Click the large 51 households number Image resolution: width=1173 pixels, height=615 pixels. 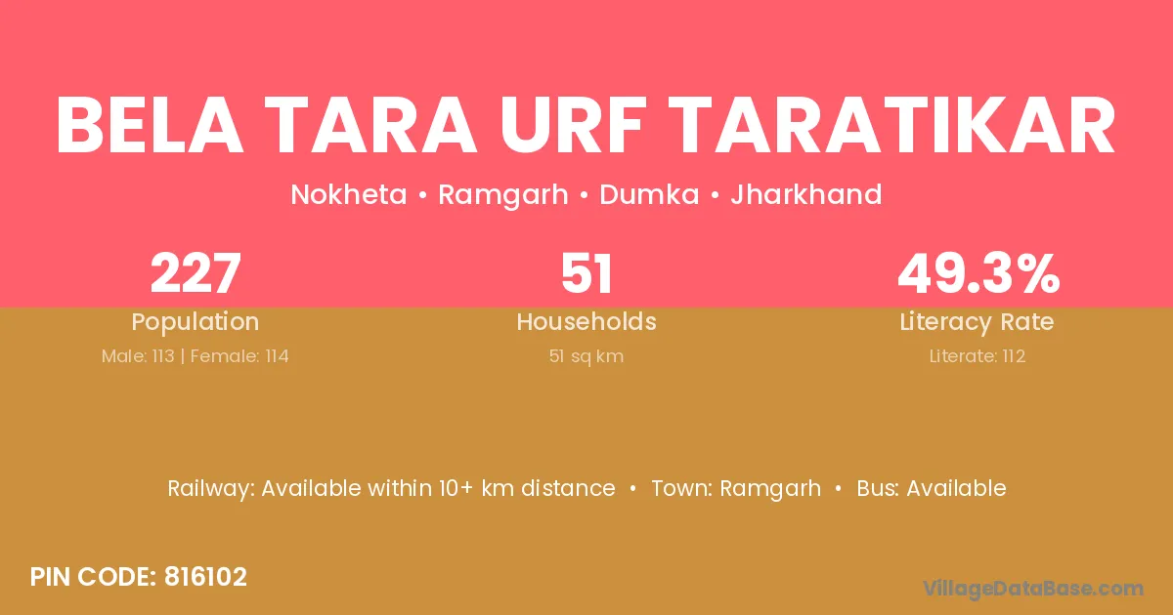pos(586,273)
